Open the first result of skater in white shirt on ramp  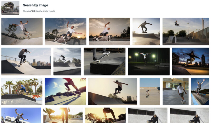click(x=22, y=32)
